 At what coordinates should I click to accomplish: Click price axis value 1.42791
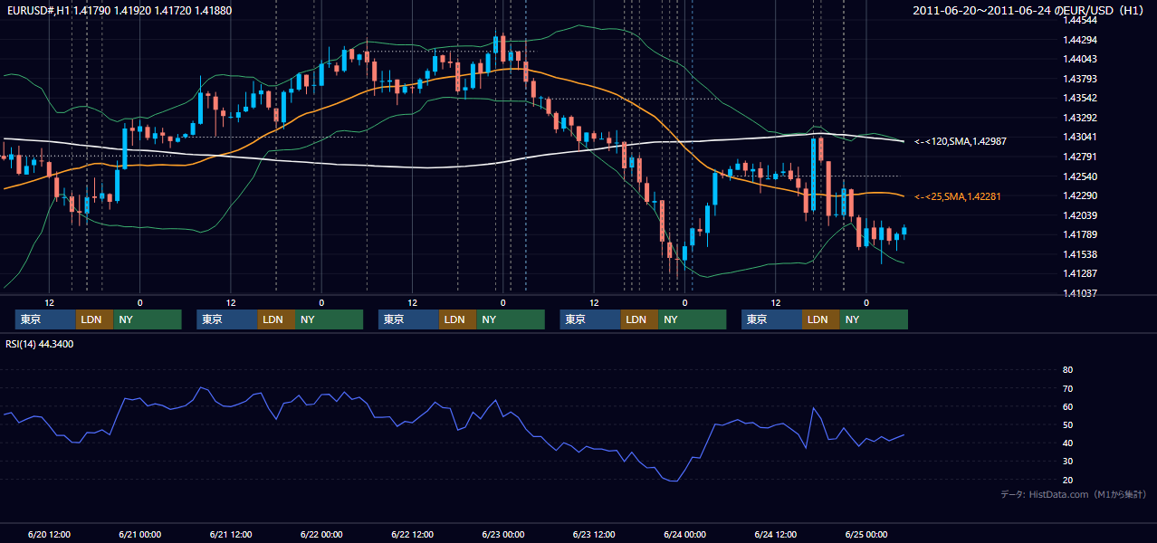tap(1079, 157)
